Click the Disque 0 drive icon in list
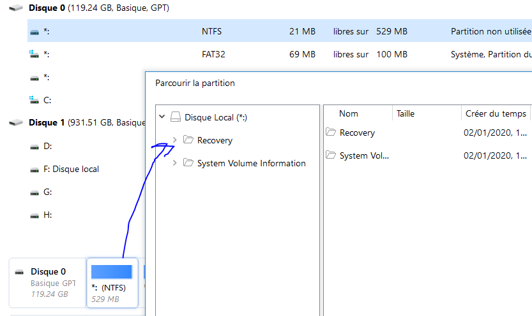The width and height of the screenshot is (532, 316). click(15, 8)
